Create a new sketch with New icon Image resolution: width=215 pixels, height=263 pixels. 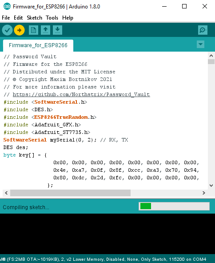coord(33,30)
